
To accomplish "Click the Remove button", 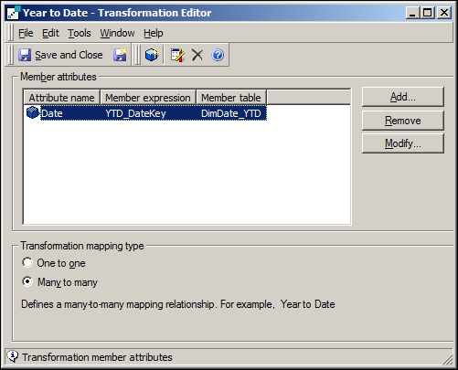I will point(403,121).
